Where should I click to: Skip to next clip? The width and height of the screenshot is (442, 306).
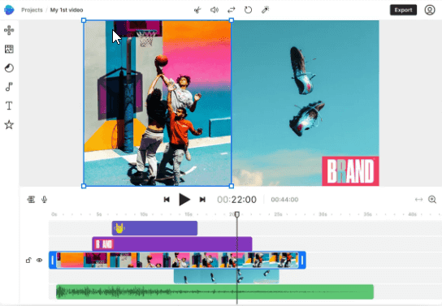(202, 200)
